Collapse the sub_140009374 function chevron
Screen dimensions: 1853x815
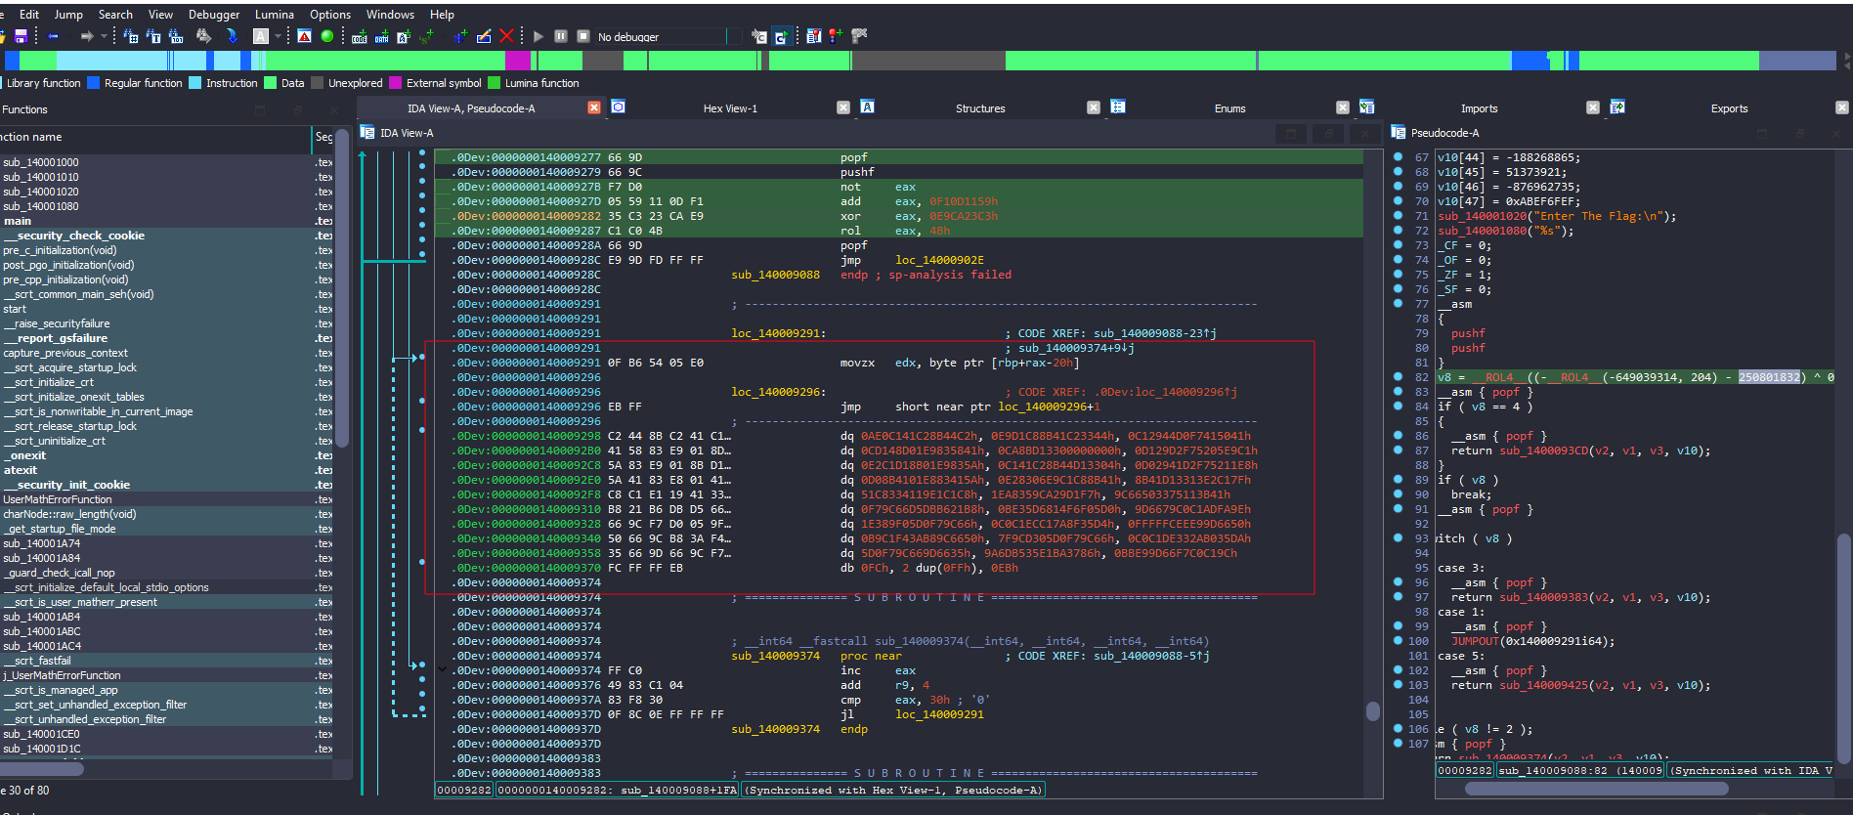coord(442,670)
